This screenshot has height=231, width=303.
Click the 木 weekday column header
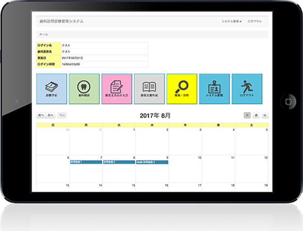pyautogui.click(x=185, y=125)
